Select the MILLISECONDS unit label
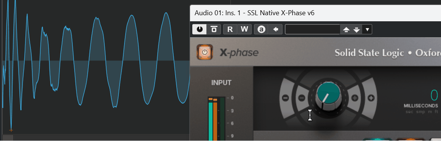Image resolution: width=441 pixels, height=141 pixels. point(421,106)
